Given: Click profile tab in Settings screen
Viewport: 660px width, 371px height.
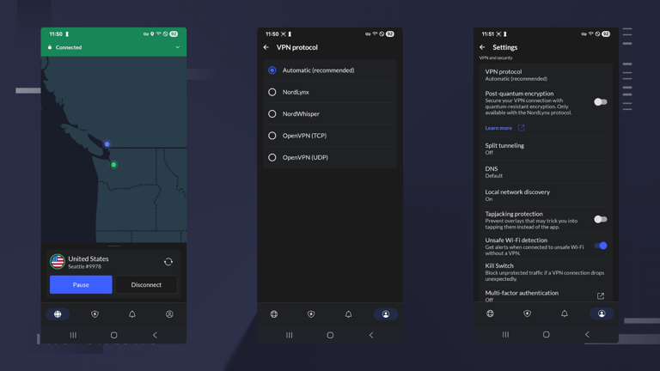Looking at the screenshot, I should pyautogui.click(x=602, y=313).
